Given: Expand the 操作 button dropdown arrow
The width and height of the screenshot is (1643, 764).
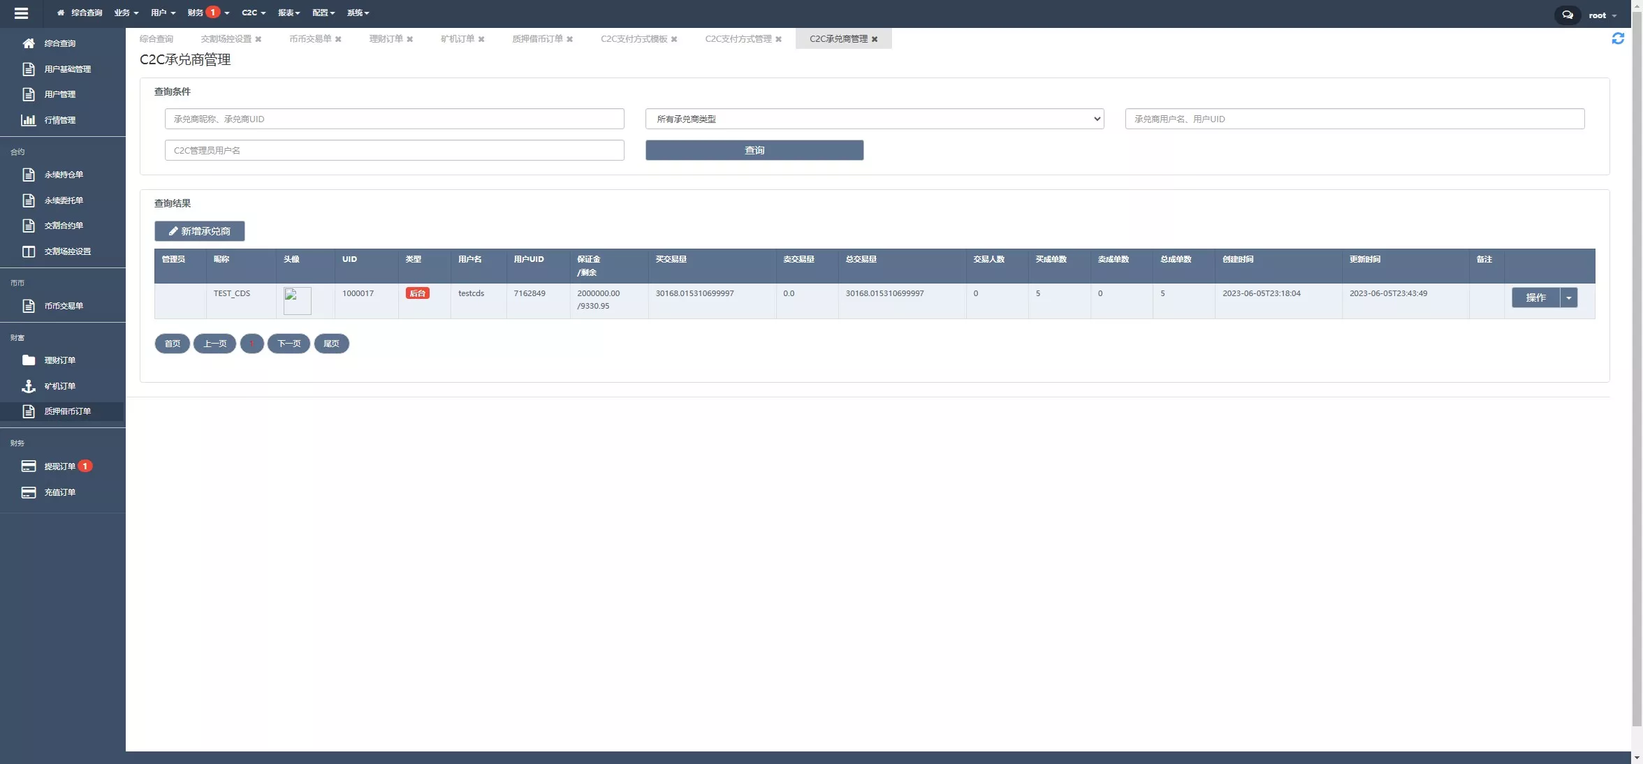Looking at the screenshot, I should [1569, 298].
